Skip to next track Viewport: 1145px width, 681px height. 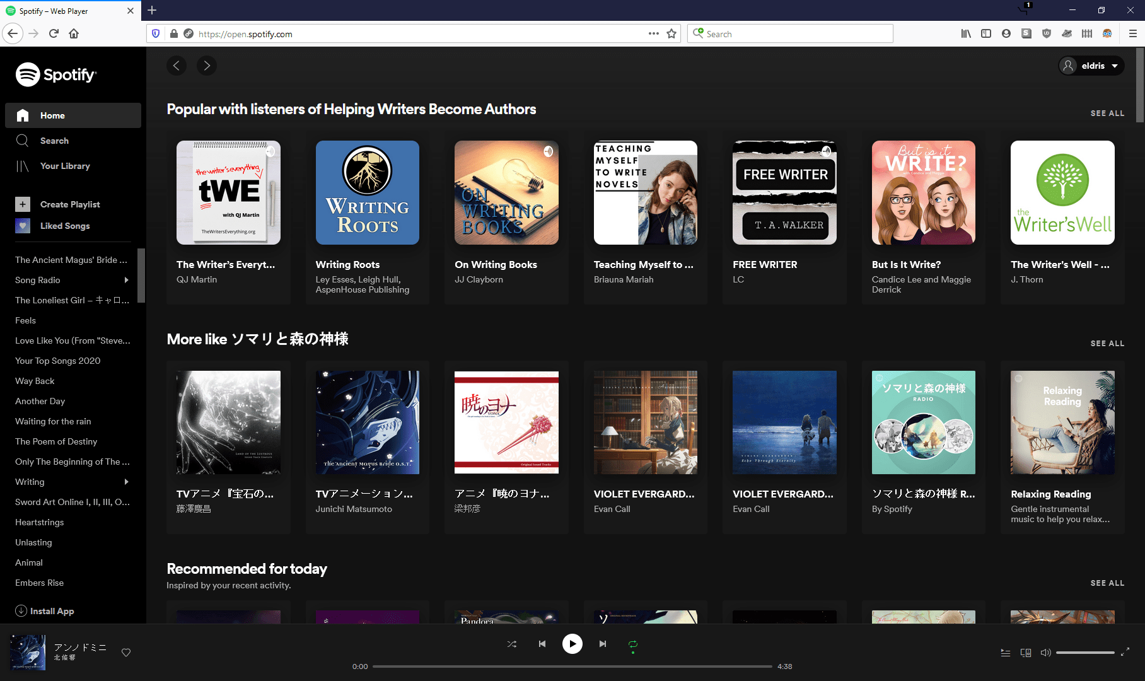tap(603, 644)
